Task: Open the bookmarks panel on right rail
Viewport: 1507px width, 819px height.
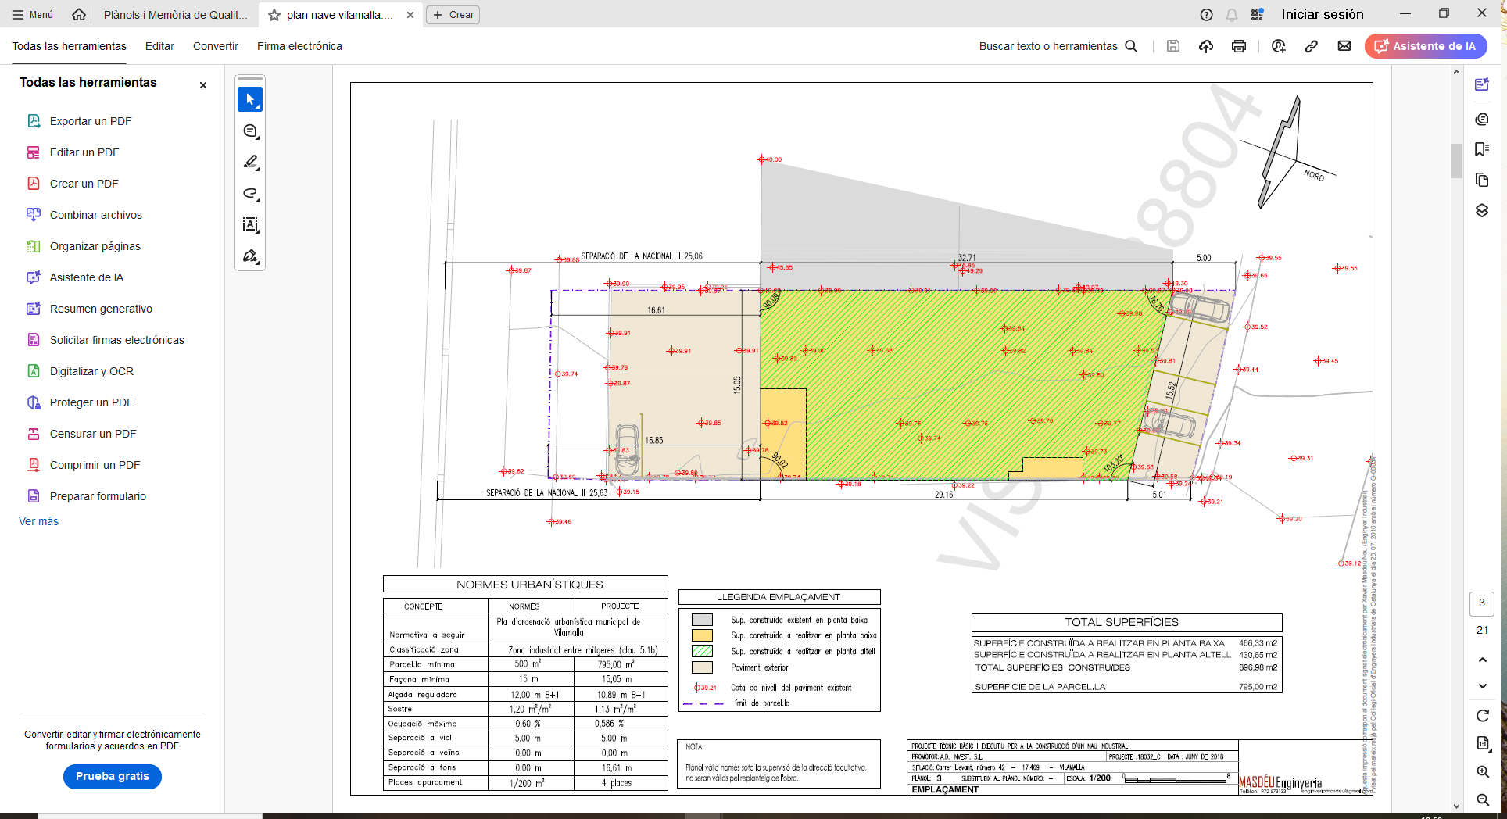Action: pos(1481,149)
